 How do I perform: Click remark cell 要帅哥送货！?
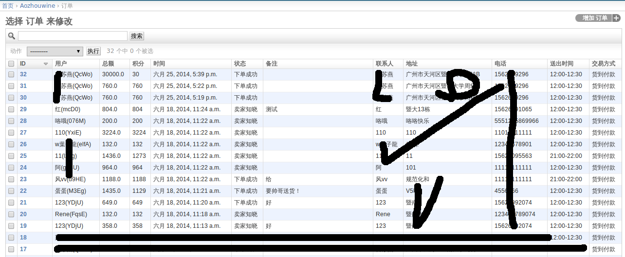(x=283, y=191)
